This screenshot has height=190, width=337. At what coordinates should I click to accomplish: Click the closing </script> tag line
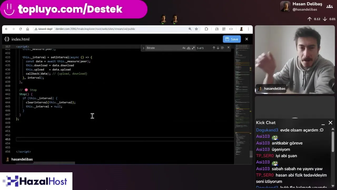[23, 152]
